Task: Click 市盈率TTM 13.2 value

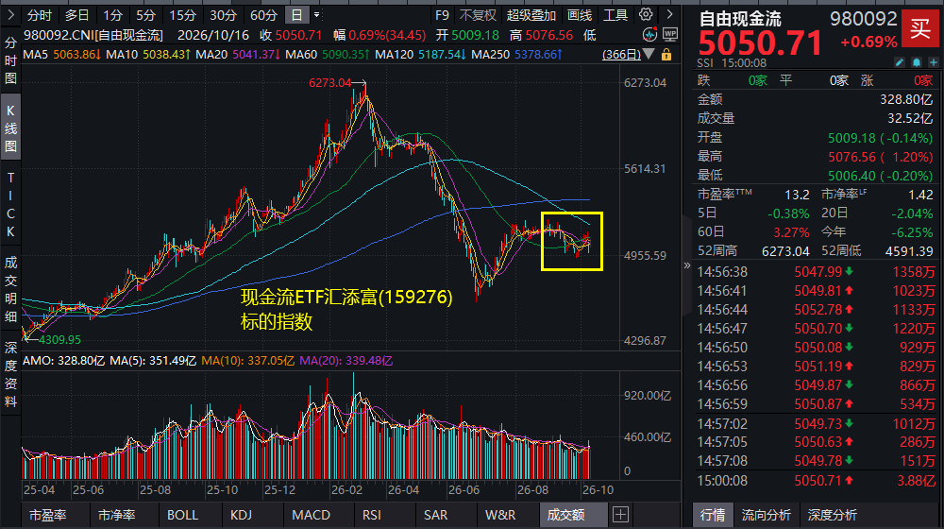Action: pyautogui.click(x=797, y=196)
